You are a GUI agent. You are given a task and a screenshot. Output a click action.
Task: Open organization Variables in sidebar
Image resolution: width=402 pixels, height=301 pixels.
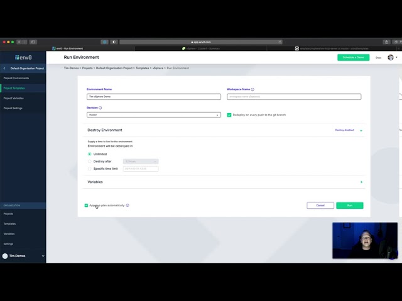tap(9, 234)
